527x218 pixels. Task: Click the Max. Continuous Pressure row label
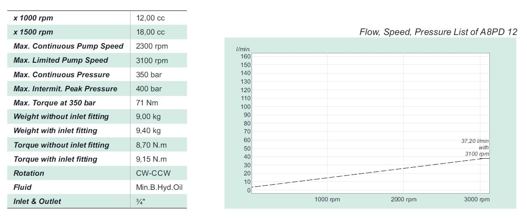click(x=62, y=75)
